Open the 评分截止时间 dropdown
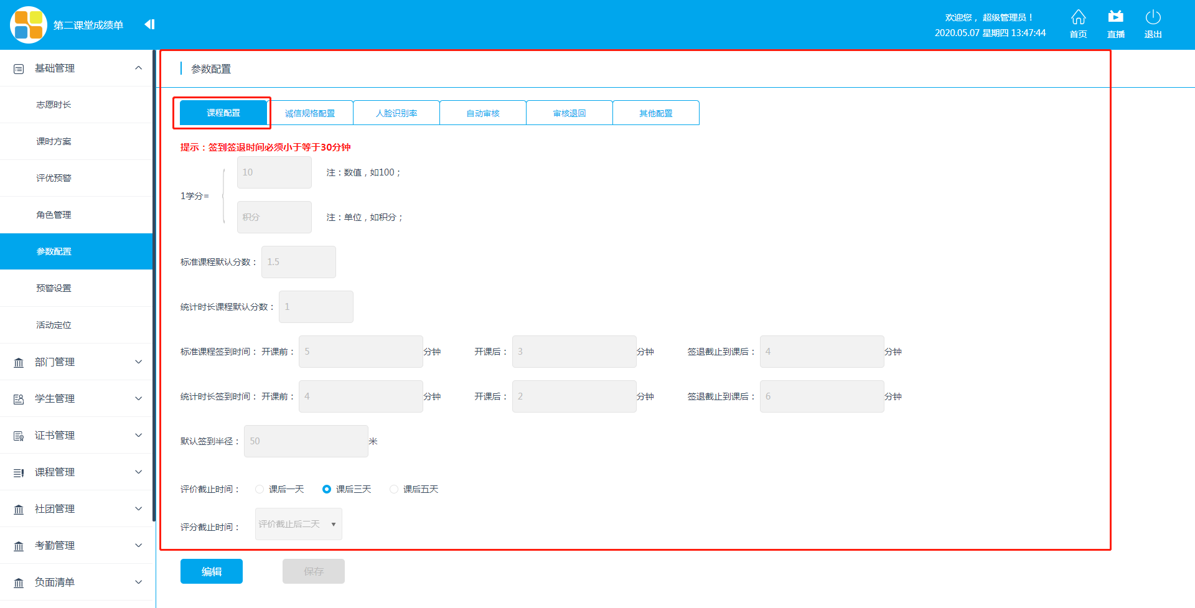 coord(299,524)
